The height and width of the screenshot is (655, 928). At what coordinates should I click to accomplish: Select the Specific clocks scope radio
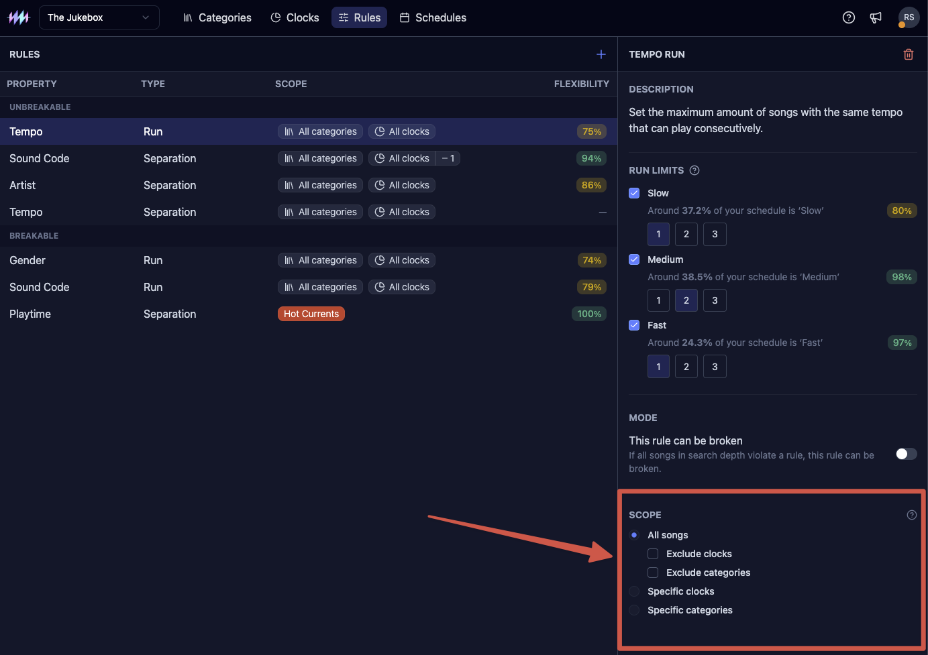click(x=634, y=591)
